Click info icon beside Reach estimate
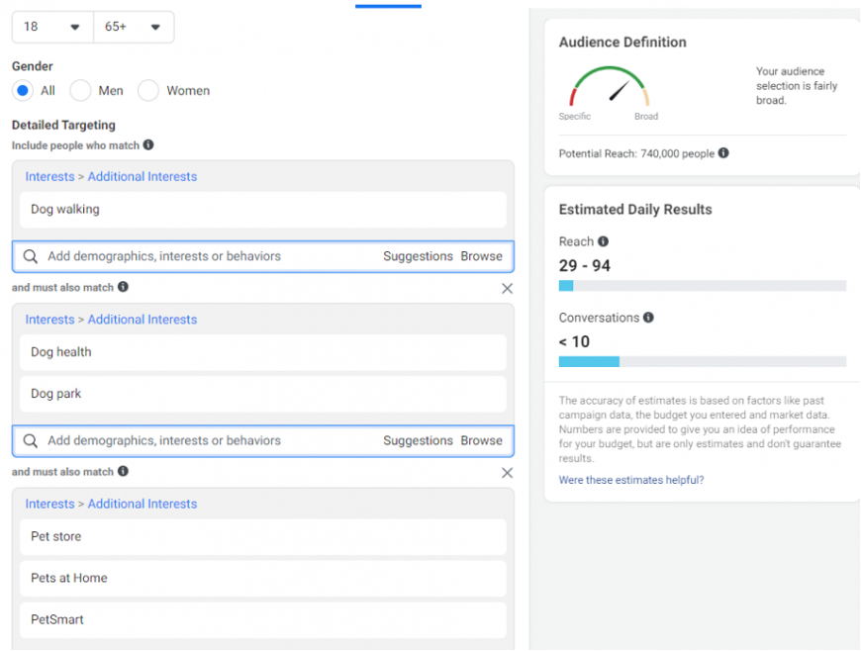861x651 pixels. click(x=604, y=241)
